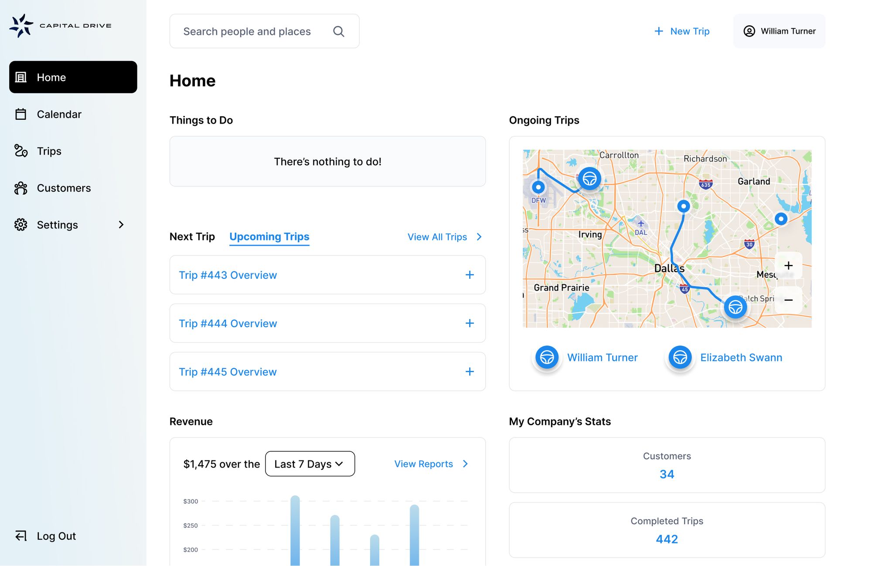
Task: Open the Customers page from sidebar
Action: 64,188
